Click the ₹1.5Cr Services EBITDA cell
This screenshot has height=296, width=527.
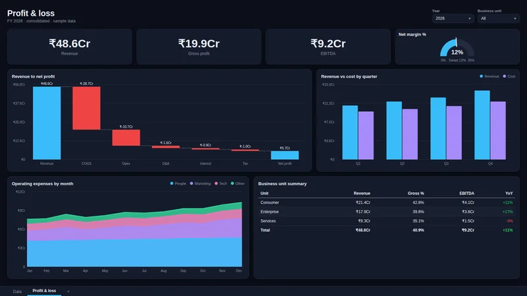click(468, 221)
